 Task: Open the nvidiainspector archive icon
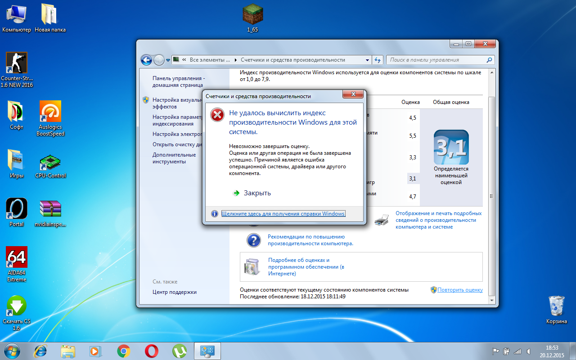(x=50, y=212)
